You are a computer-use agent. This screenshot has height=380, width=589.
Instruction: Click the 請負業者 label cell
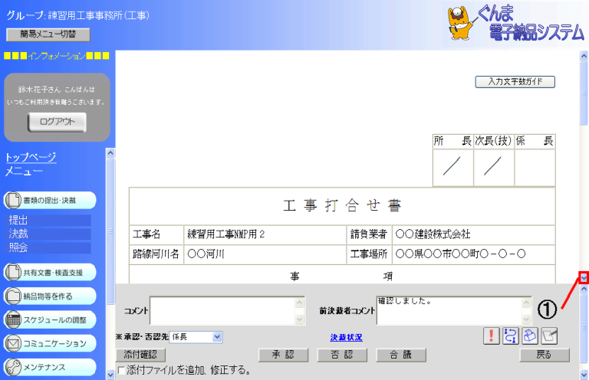pyautogui.click(x=369, y=234)
